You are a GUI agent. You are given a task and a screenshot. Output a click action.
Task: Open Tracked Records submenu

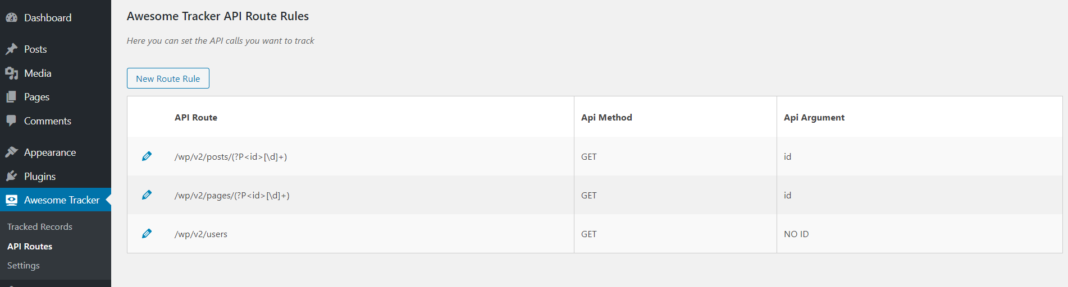click(40, 227)
